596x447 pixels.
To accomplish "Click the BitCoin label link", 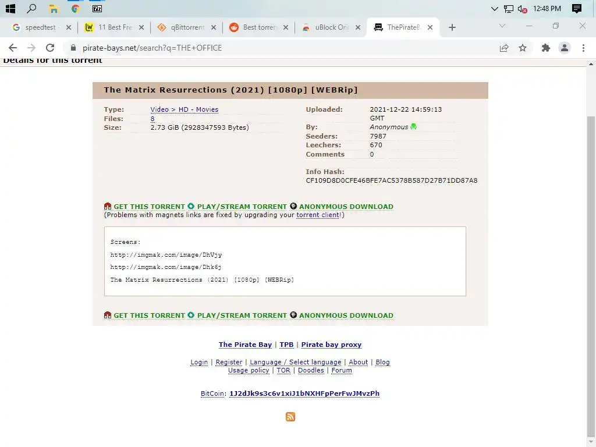I will pyautogui.click(x=214, y=393).
